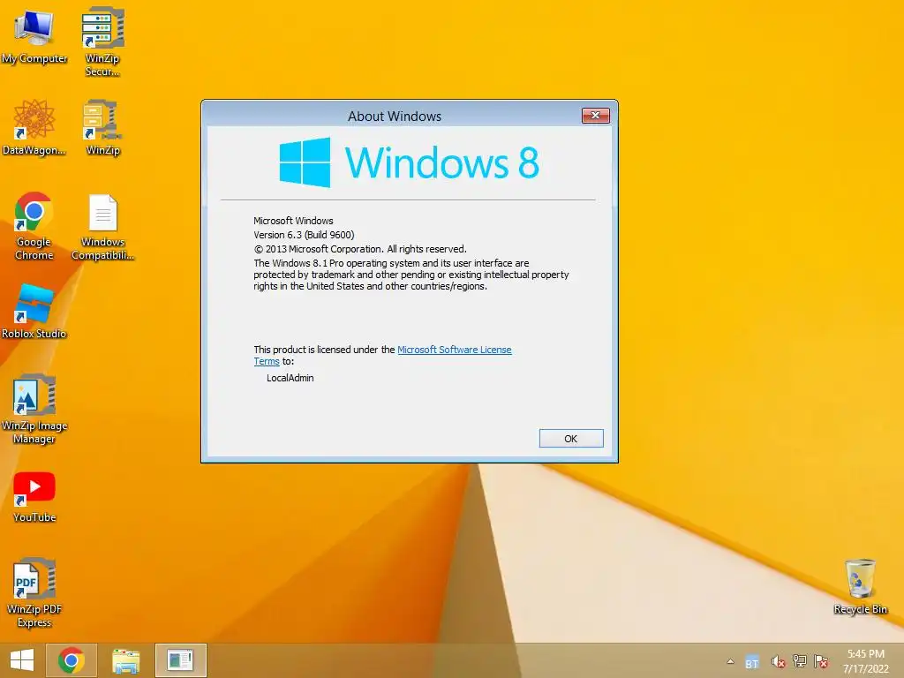Select the WinZip Secure desktop shortcut

click(102, 41)
